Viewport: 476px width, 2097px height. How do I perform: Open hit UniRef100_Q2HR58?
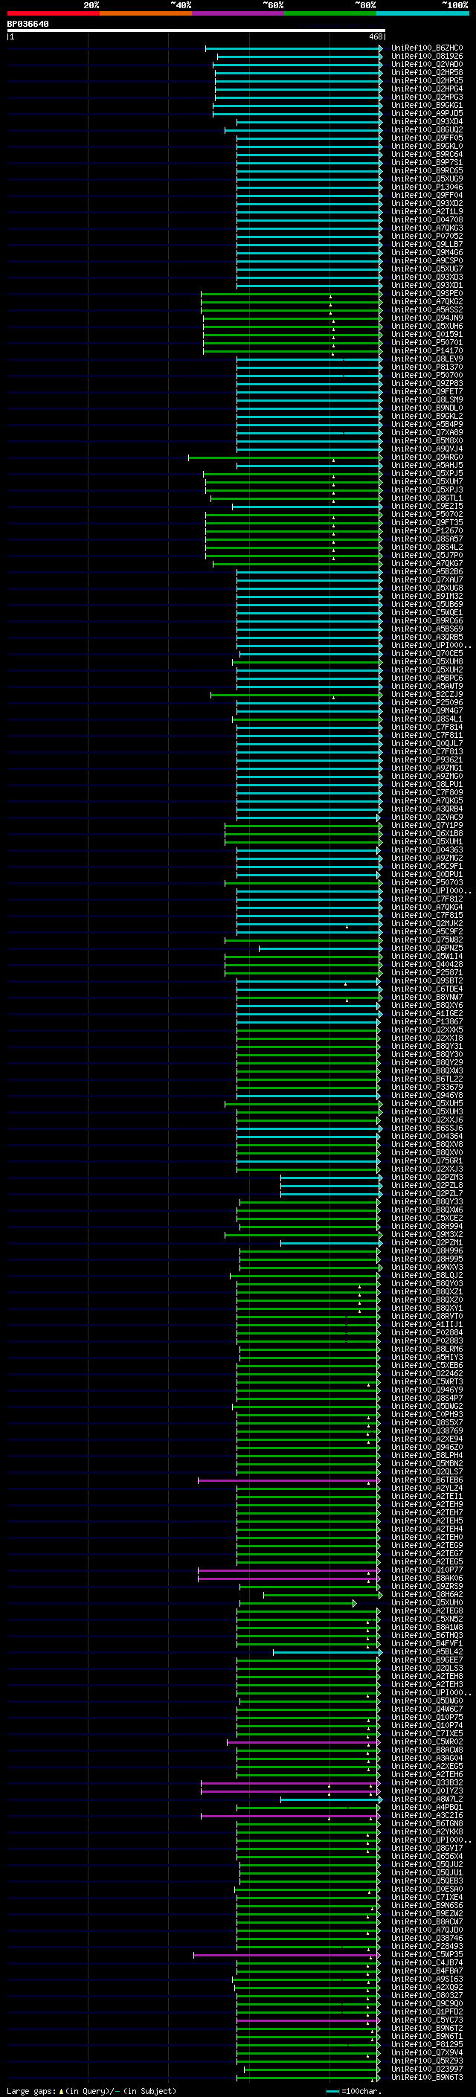click(x=427, y=72)
